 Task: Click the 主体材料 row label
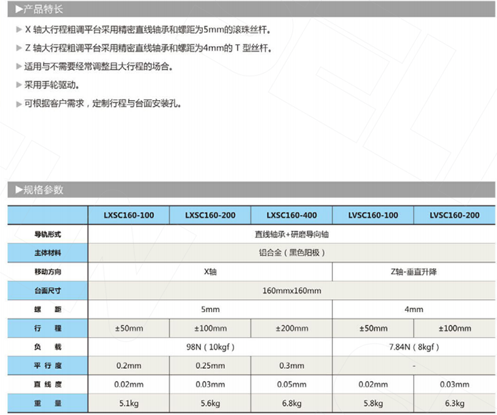click(48, 253)
